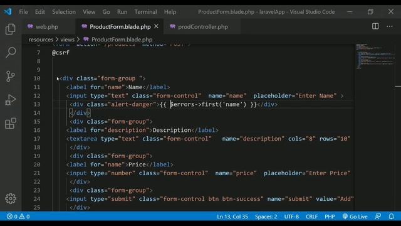
Task: Change indentation via Spaces: 2
Action: click(266, 217)
